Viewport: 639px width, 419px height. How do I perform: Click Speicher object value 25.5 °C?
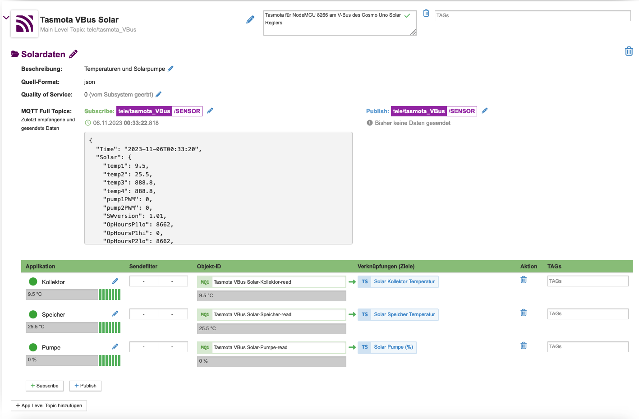[x=271, y=328]
